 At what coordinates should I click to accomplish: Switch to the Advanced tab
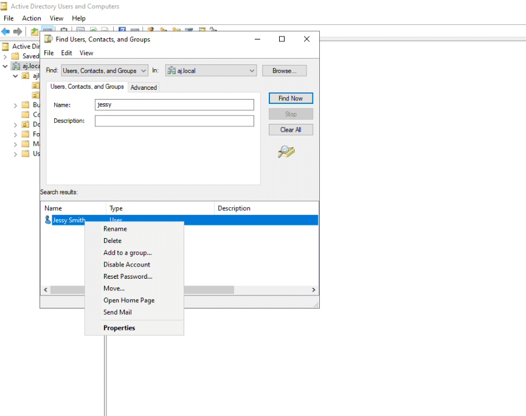[x=144, y=87]
